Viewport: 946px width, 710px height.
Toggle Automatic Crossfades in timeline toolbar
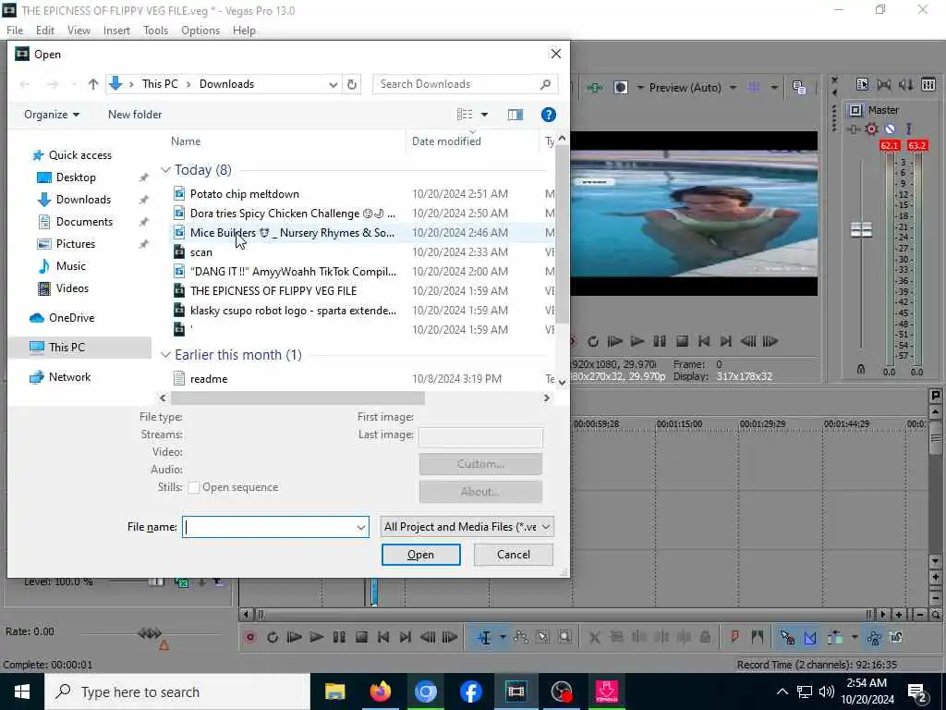pyautogui.click(x=810, y=638)
